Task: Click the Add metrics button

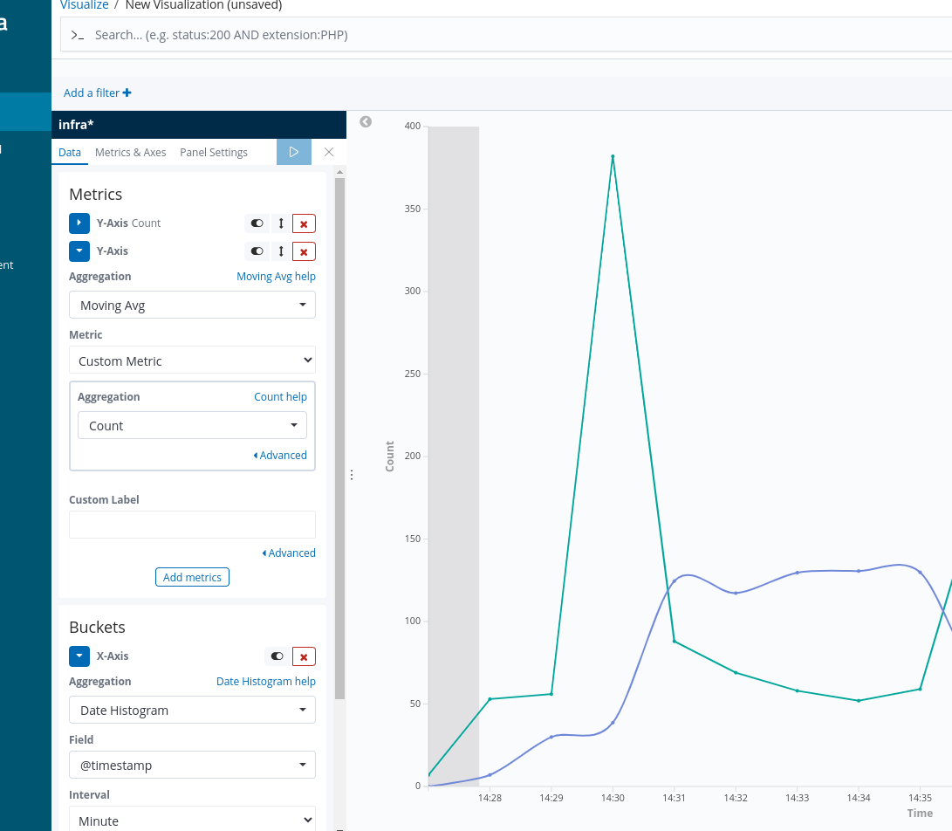Action: point(192,577)
